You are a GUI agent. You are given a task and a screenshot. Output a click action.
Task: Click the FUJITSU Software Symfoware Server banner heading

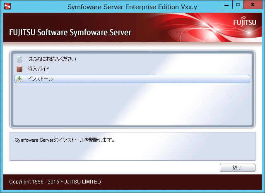(70, 32)
